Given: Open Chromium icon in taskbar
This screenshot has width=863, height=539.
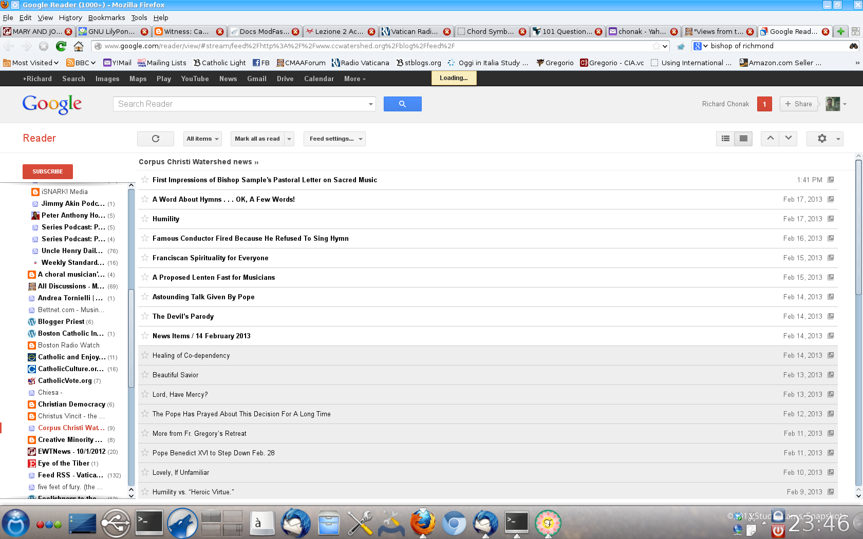Looking at the screenshot, I should click(454, 523).
